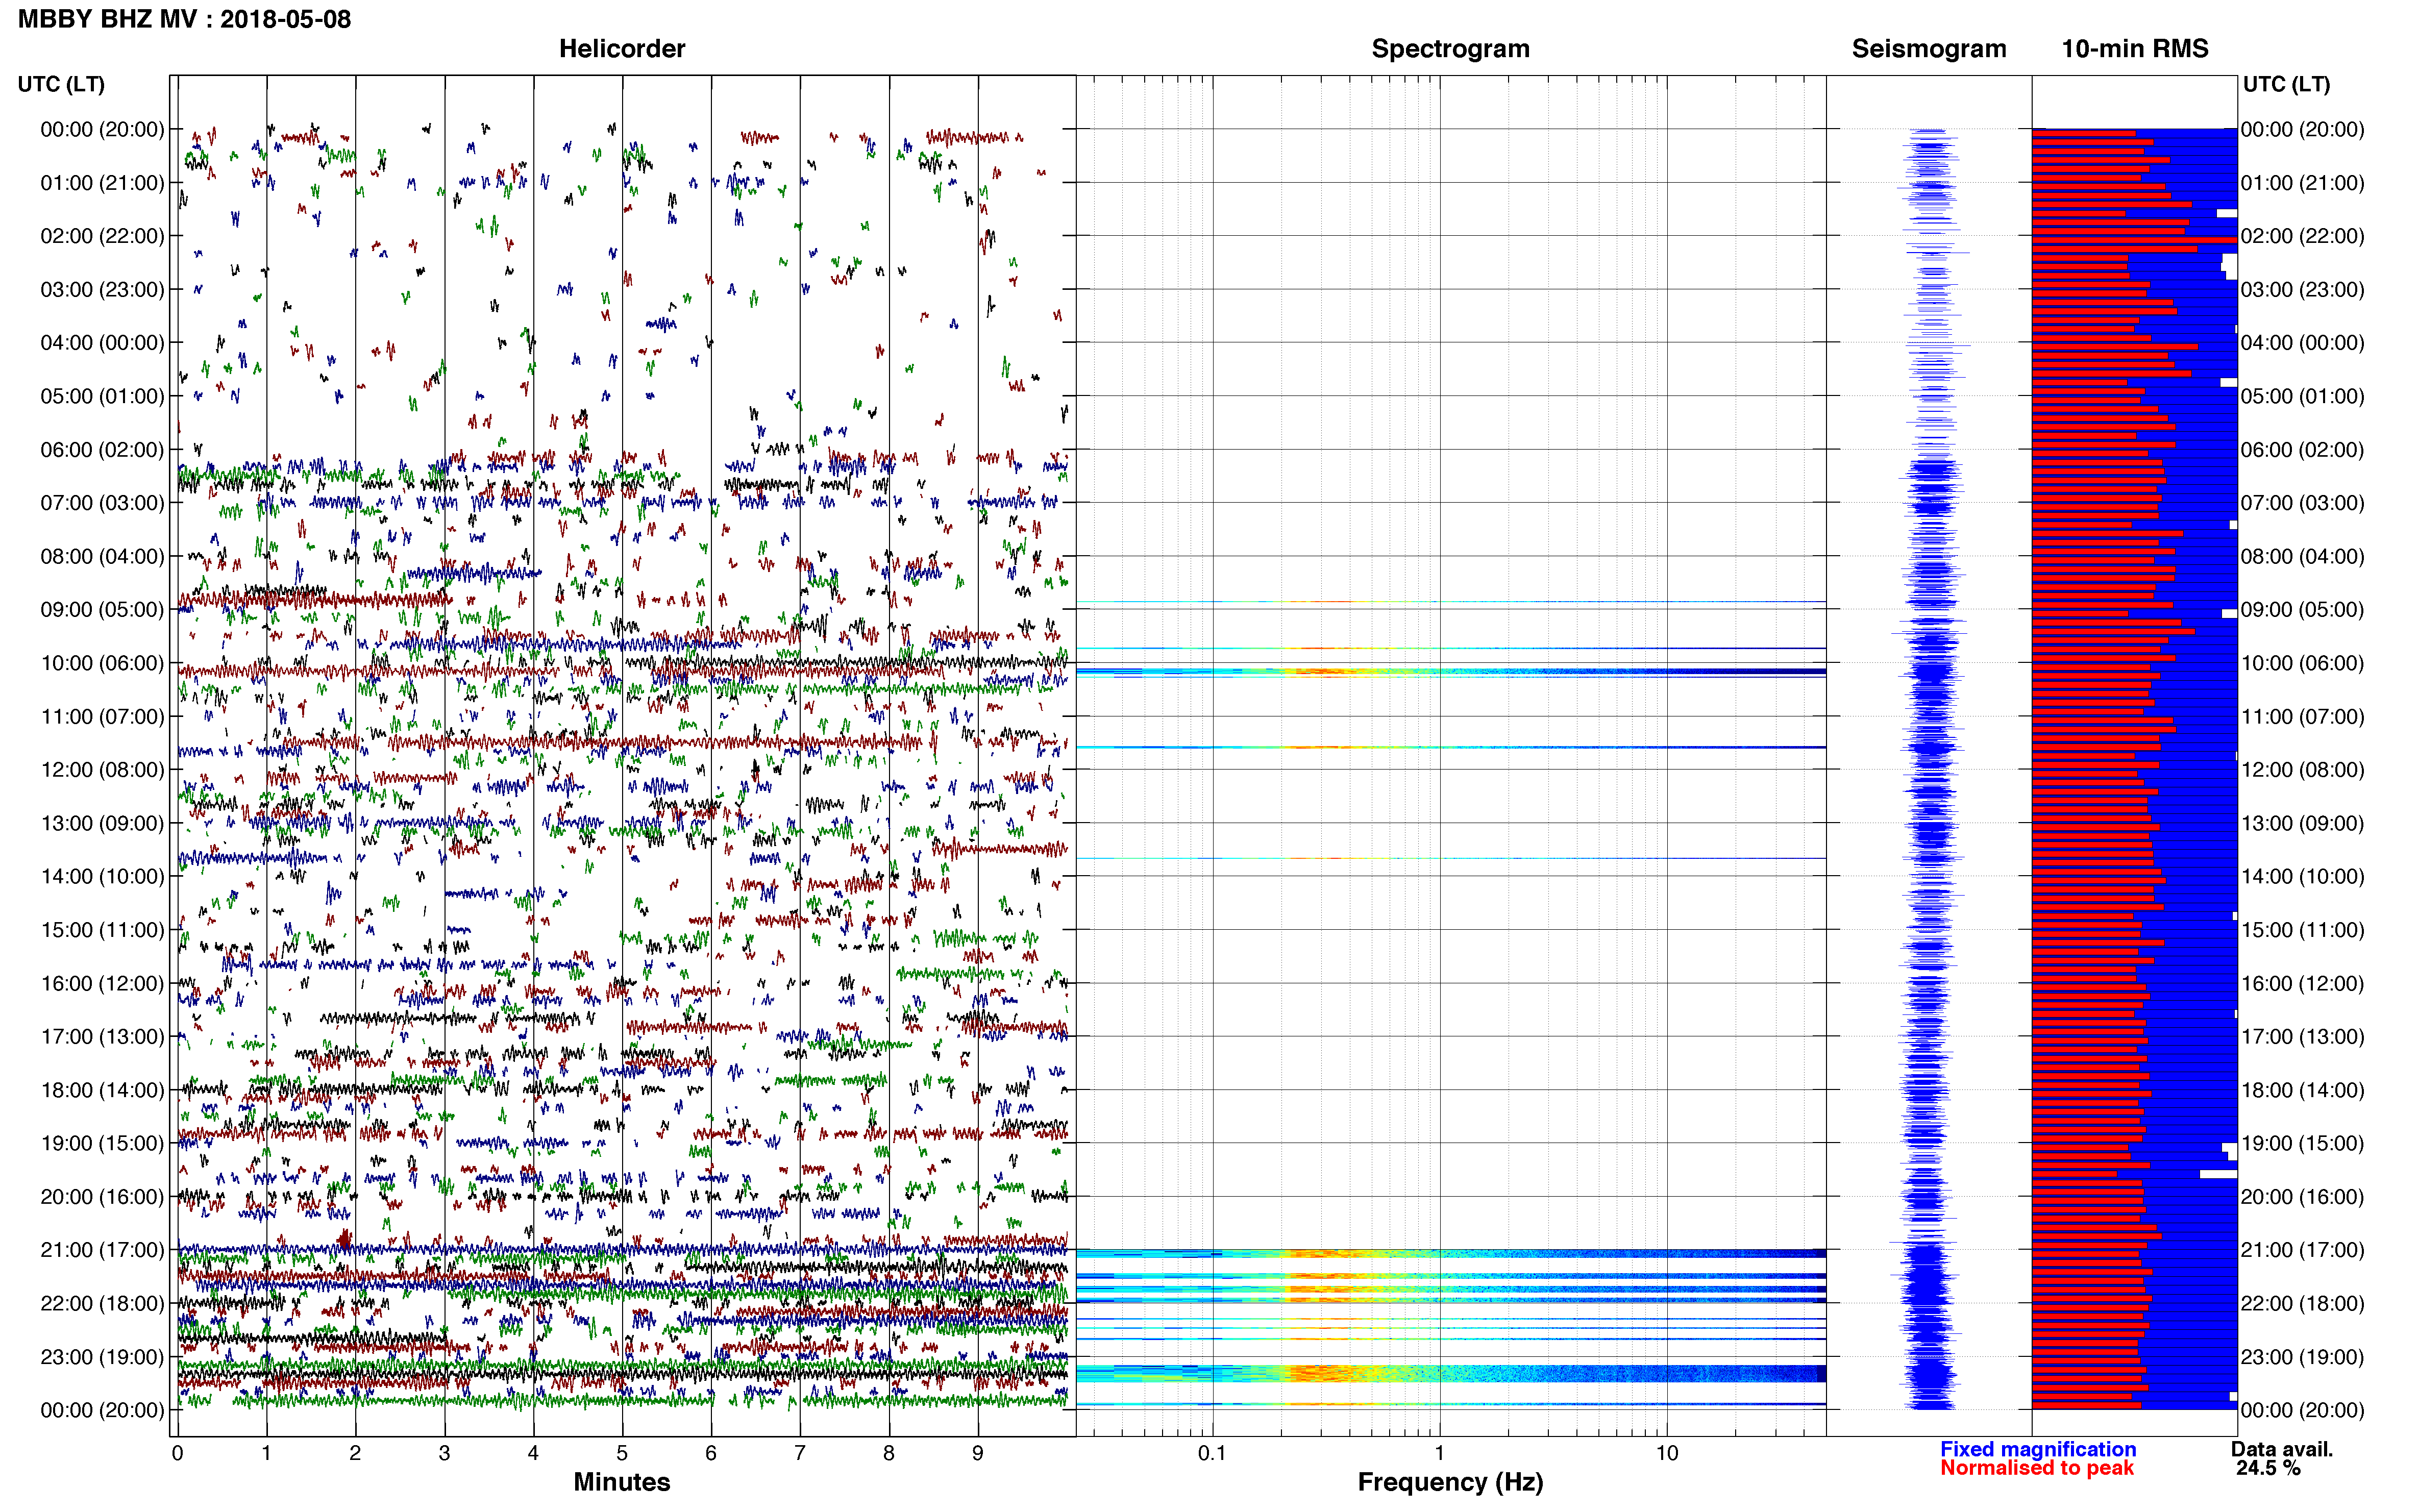Click the right 21:00 (17:00) time label
The image size is (2419, 1512).
coord(2302,1250)
